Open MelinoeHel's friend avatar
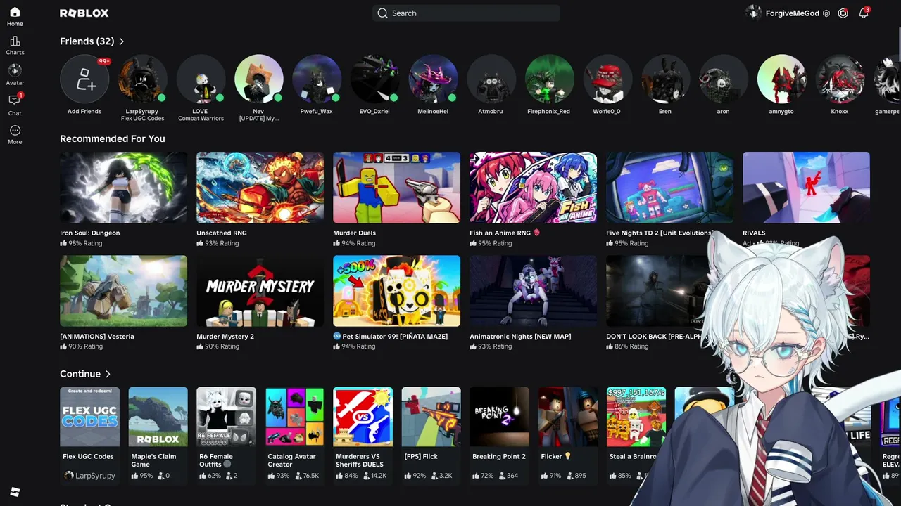This screenshot has height=506, width=901. 433,79
